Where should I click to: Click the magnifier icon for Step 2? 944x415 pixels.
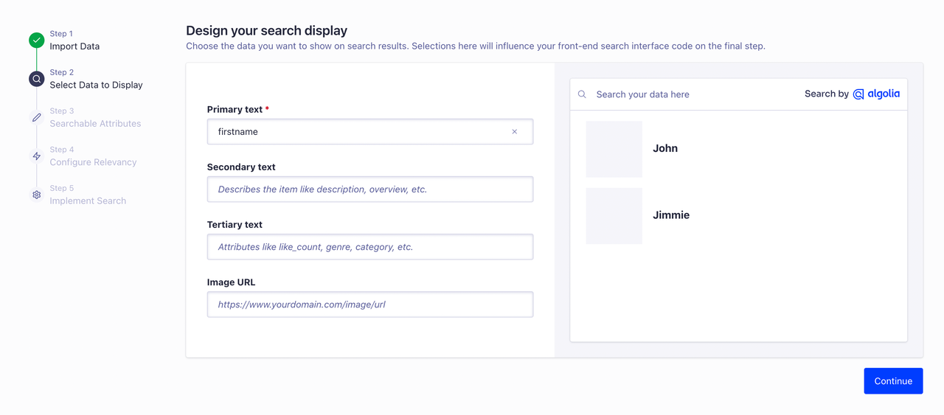coord(36,79)
